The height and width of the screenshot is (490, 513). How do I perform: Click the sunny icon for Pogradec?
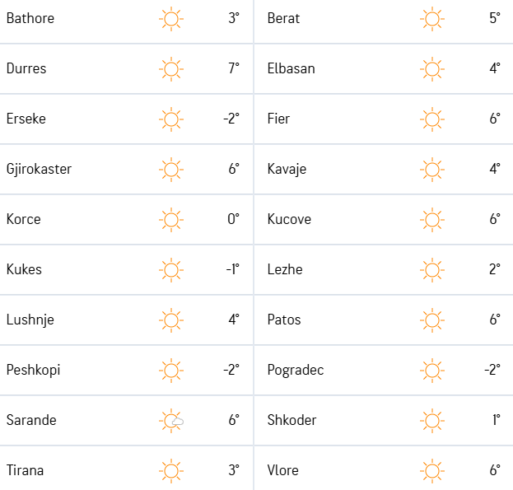(x=432, y=371)
